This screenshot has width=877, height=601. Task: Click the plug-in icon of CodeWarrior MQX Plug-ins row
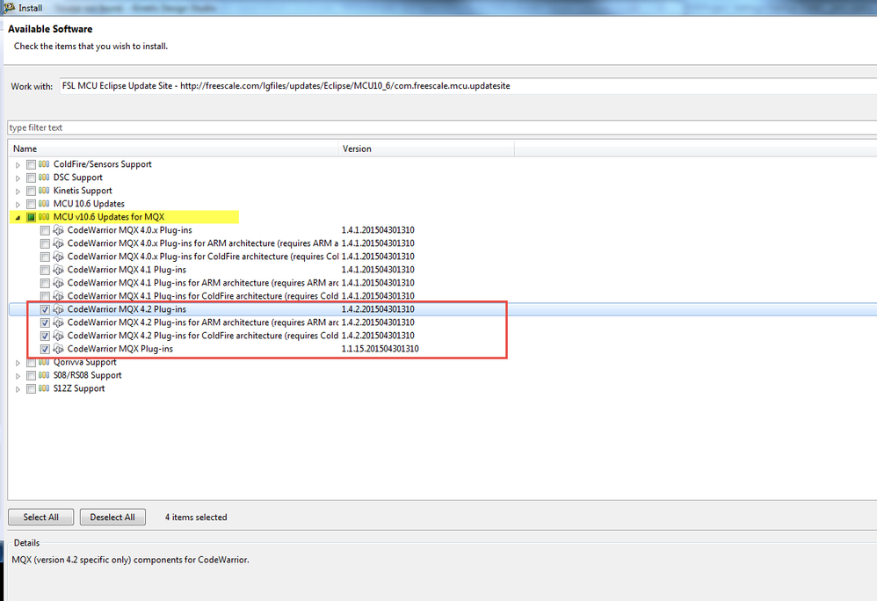58,349
